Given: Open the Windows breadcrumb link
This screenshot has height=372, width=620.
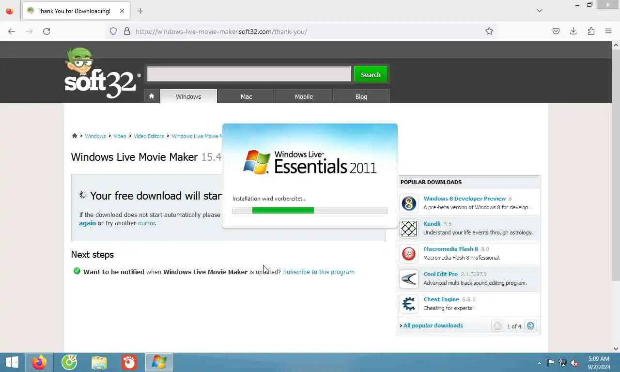Looking at the screenshot, I should pos(95,136).
